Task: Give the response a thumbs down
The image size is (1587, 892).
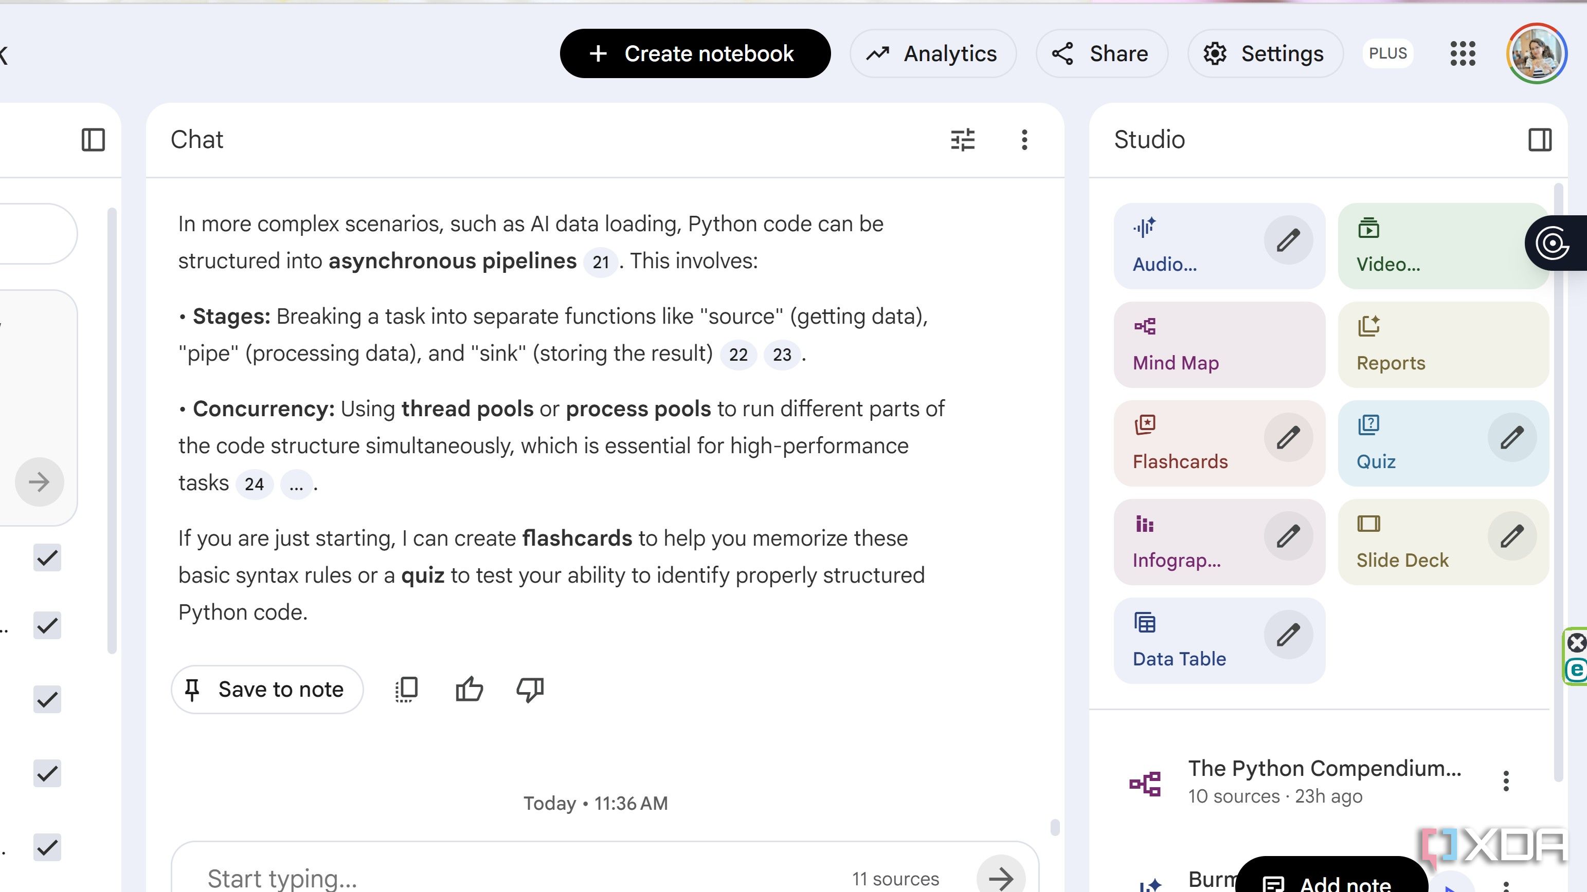Action: (x=530, y=690)
